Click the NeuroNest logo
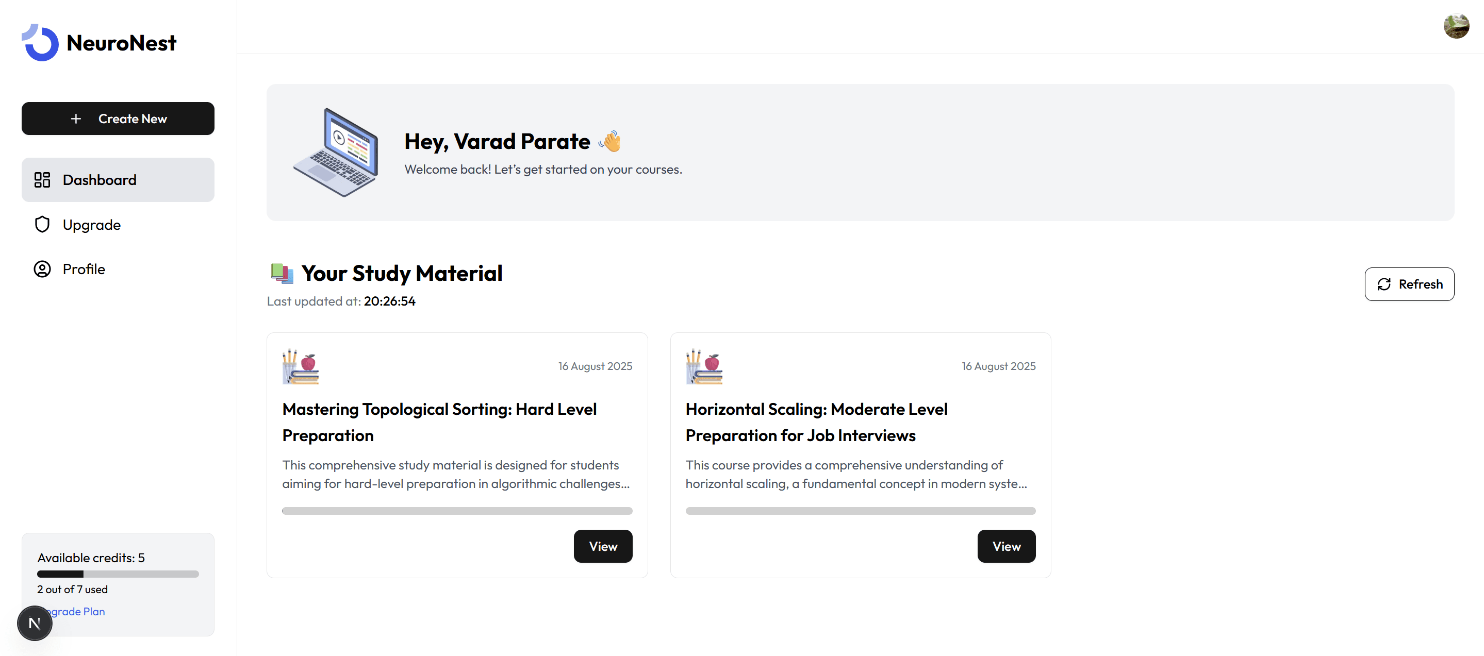1484x656 pixels. (x=99, y=42)
